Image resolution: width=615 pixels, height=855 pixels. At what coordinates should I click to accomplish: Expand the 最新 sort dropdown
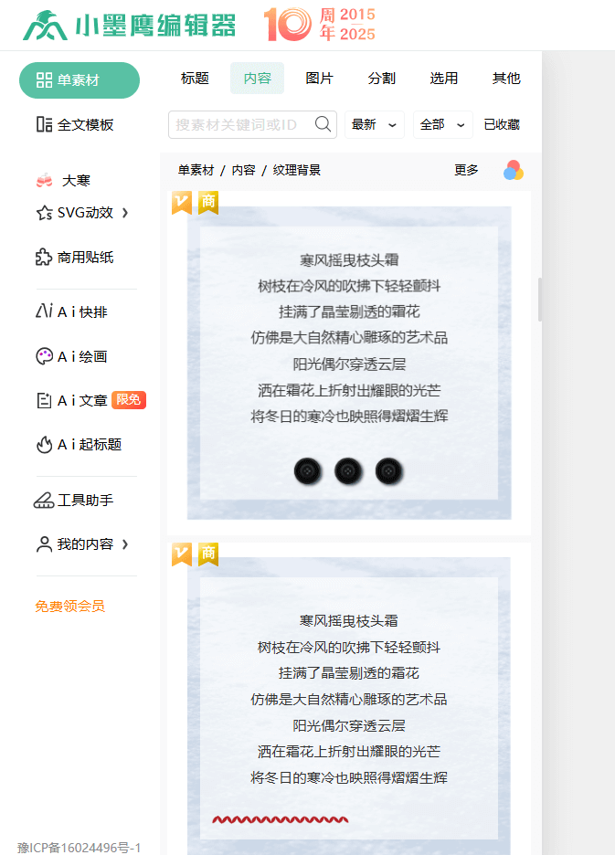pyautogui.click(x=374, y=124)
